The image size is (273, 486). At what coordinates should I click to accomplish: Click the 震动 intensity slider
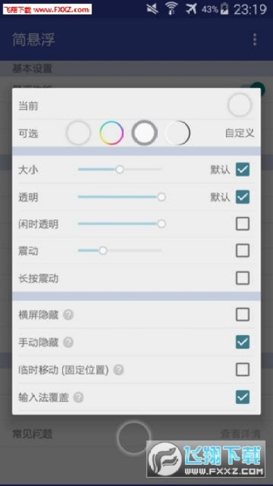[x=120, y=251]
